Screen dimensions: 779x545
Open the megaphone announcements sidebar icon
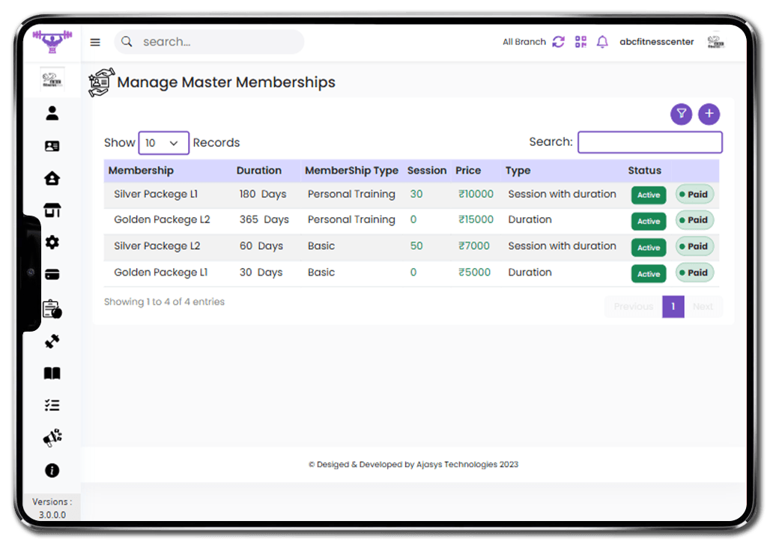point(52,438)
